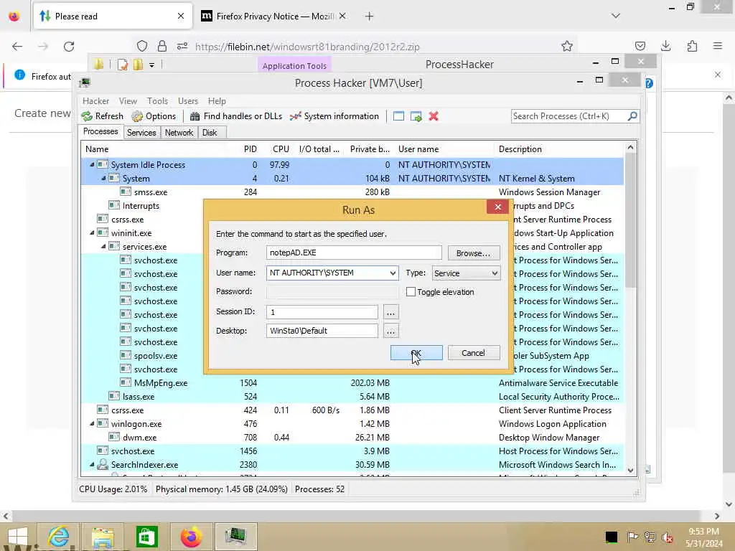735x551 pixels.
Task: Click Firefox reload page icon
Action: point(69,47)
